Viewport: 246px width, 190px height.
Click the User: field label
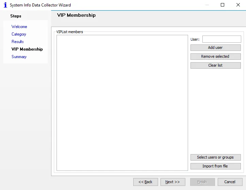[x=195, y=39]
